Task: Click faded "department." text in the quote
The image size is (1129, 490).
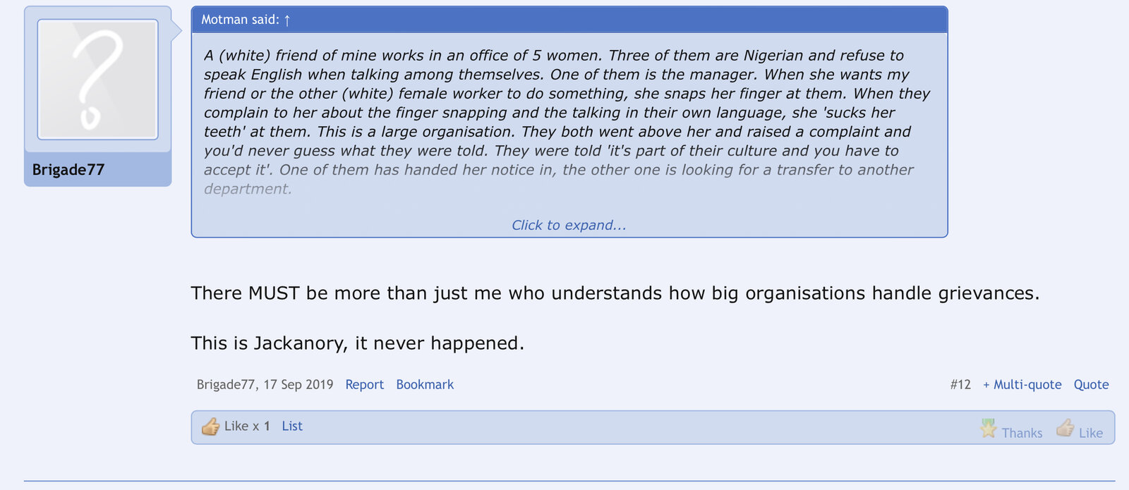Action: pyautogui.click(x=248, y=189)
